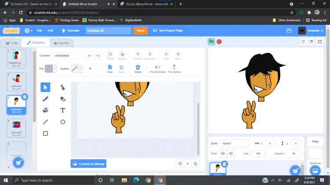This screenshot has height=185, width=330.
Task: Select the Circle tool
Action: tap(62, 122)
